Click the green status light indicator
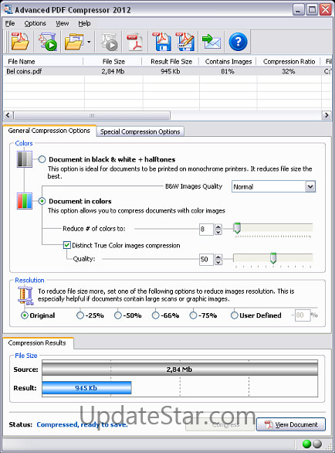This screenshot has height=453, width=335. 306,444
